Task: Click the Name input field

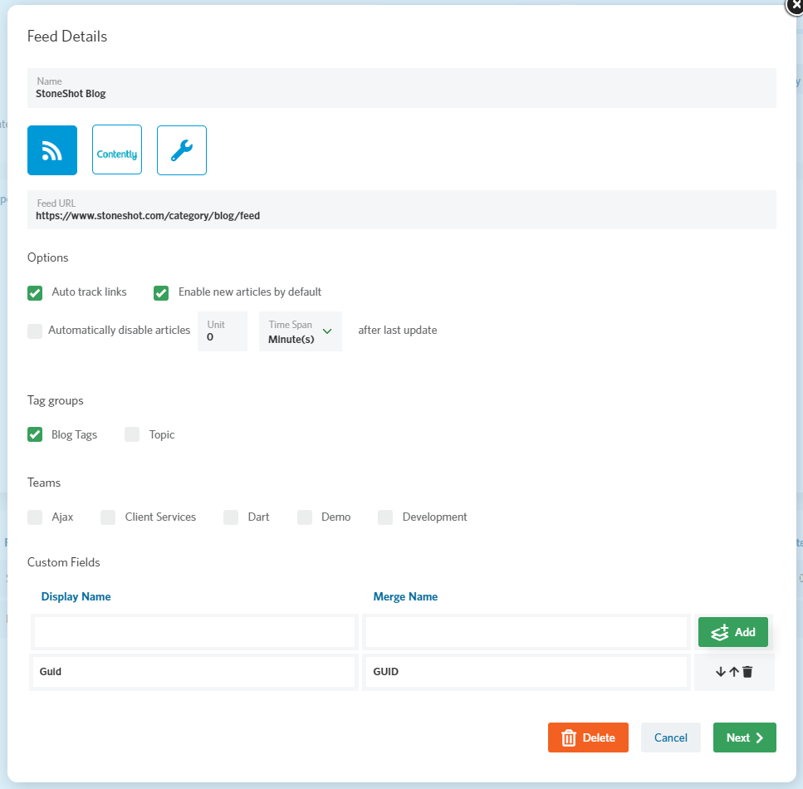Action: 402,88
